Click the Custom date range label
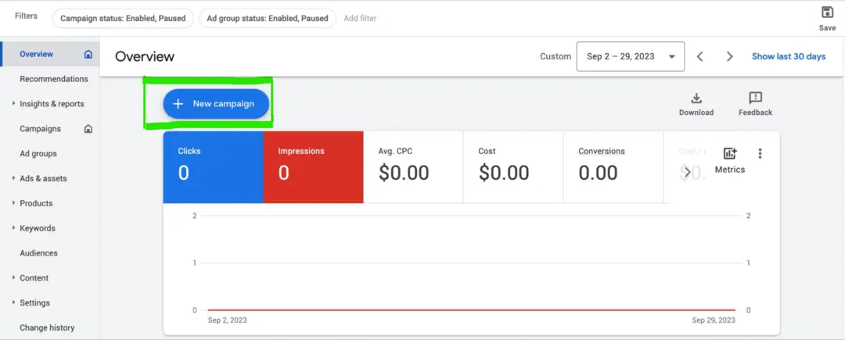The image size is (845, 340). pyautogui.click(x=555, y=56)
